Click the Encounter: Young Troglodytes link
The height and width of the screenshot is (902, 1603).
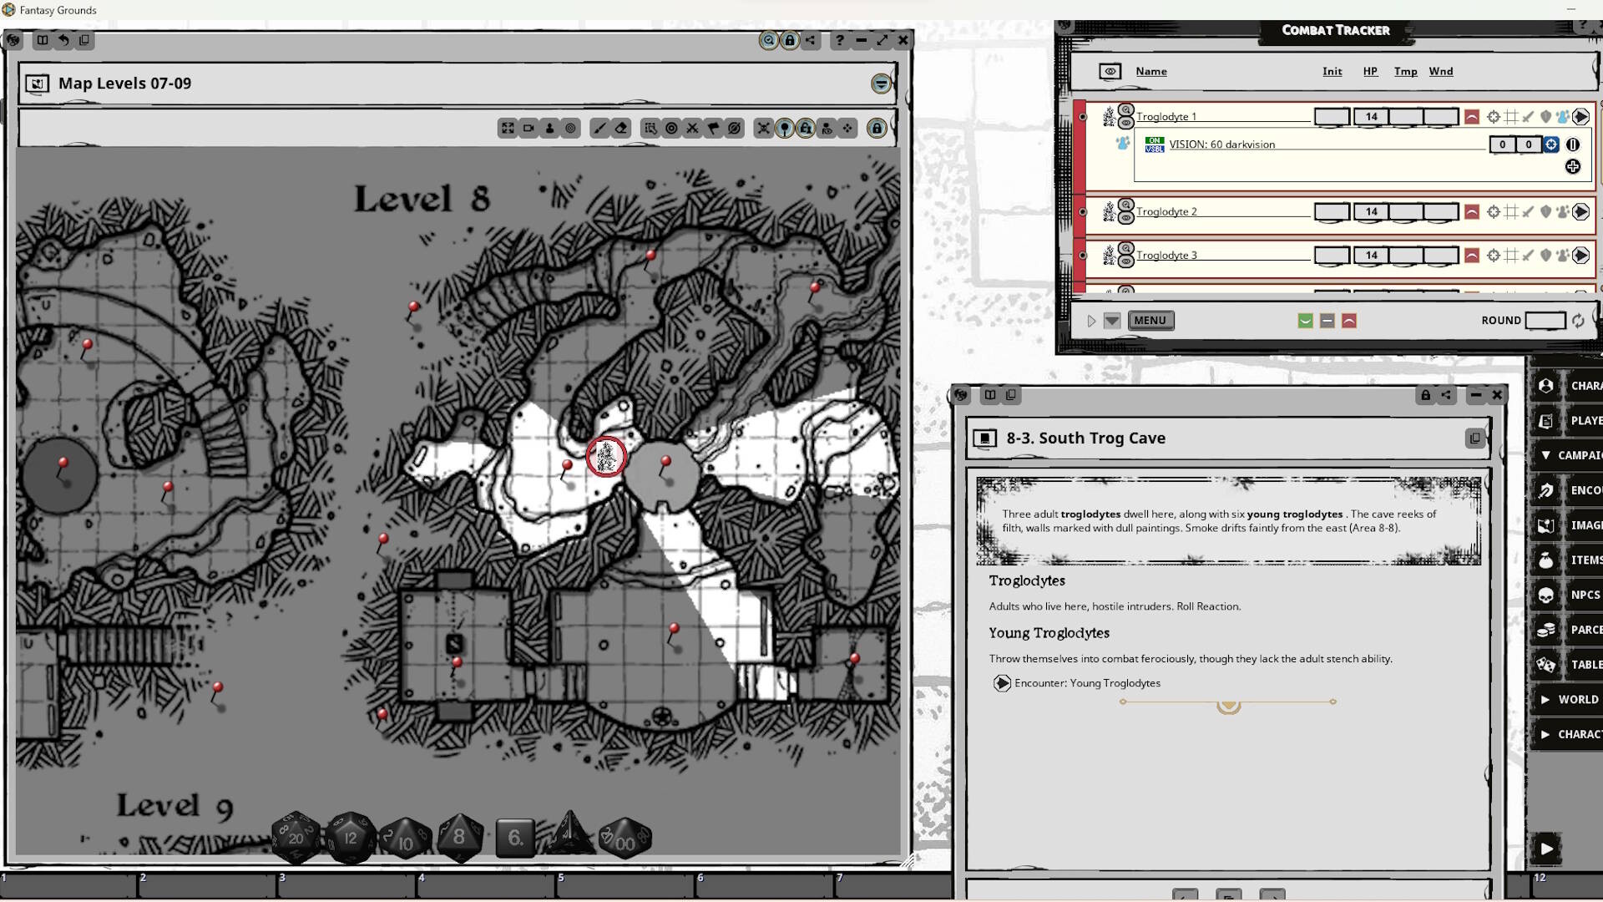tap(1087, 682)
